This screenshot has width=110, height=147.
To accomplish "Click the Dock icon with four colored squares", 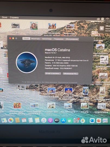I will [83, 121].
